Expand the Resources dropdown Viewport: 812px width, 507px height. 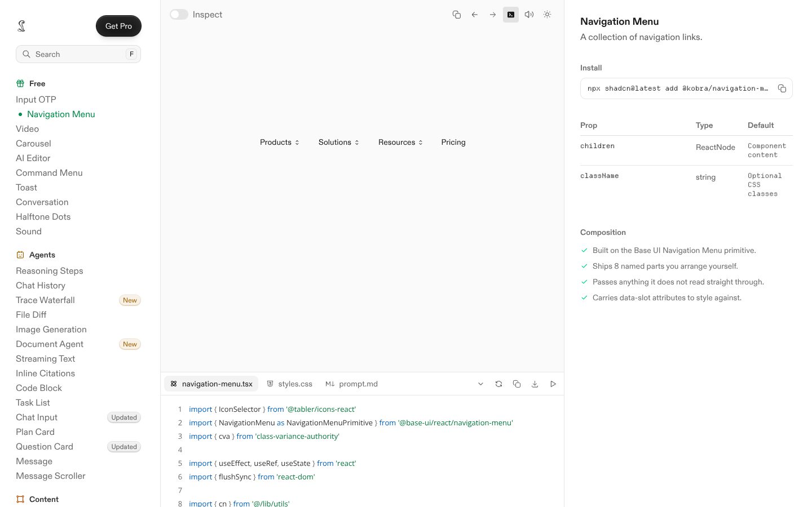tap(400, 143)
